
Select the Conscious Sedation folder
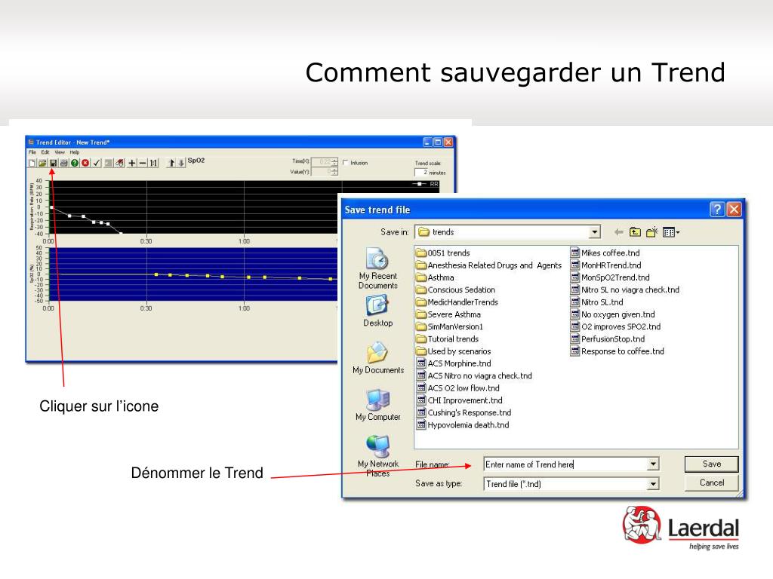tap(456, 290)
